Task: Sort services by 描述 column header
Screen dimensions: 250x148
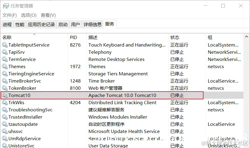Action: (x=127, y=37)
